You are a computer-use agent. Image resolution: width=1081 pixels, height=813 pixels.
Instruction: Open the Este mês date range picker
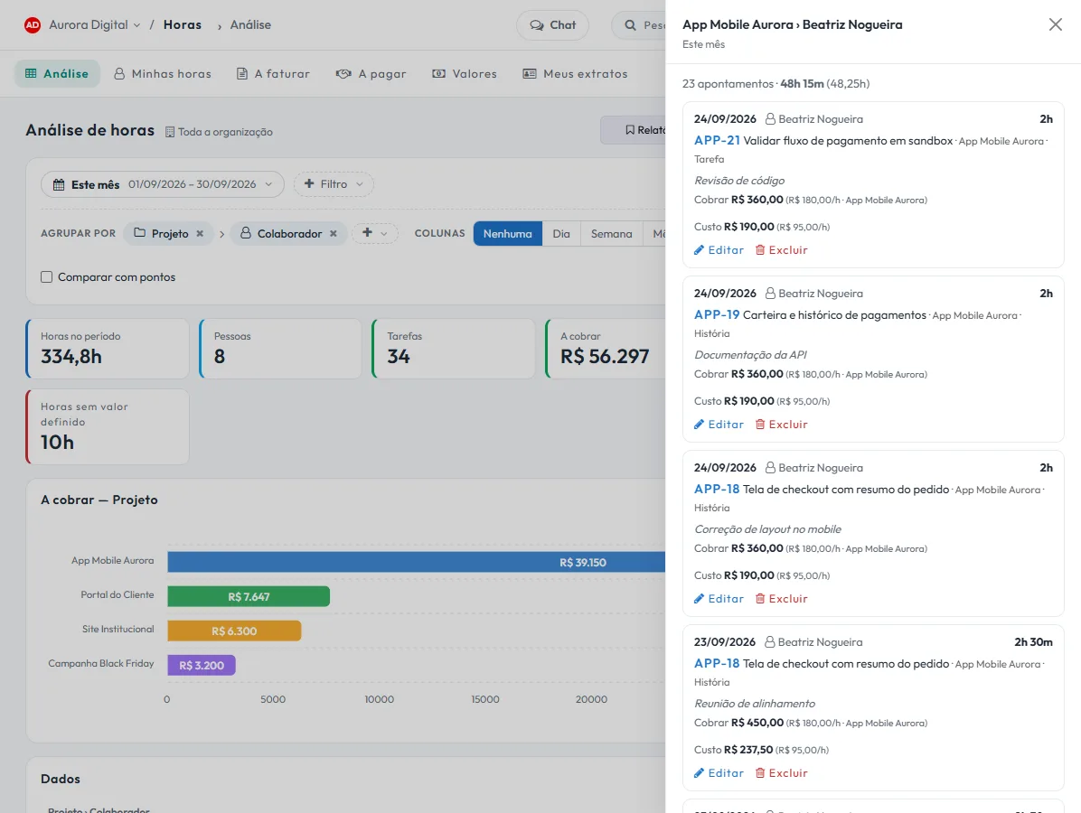pyautogui.click(x=163, y=184)
